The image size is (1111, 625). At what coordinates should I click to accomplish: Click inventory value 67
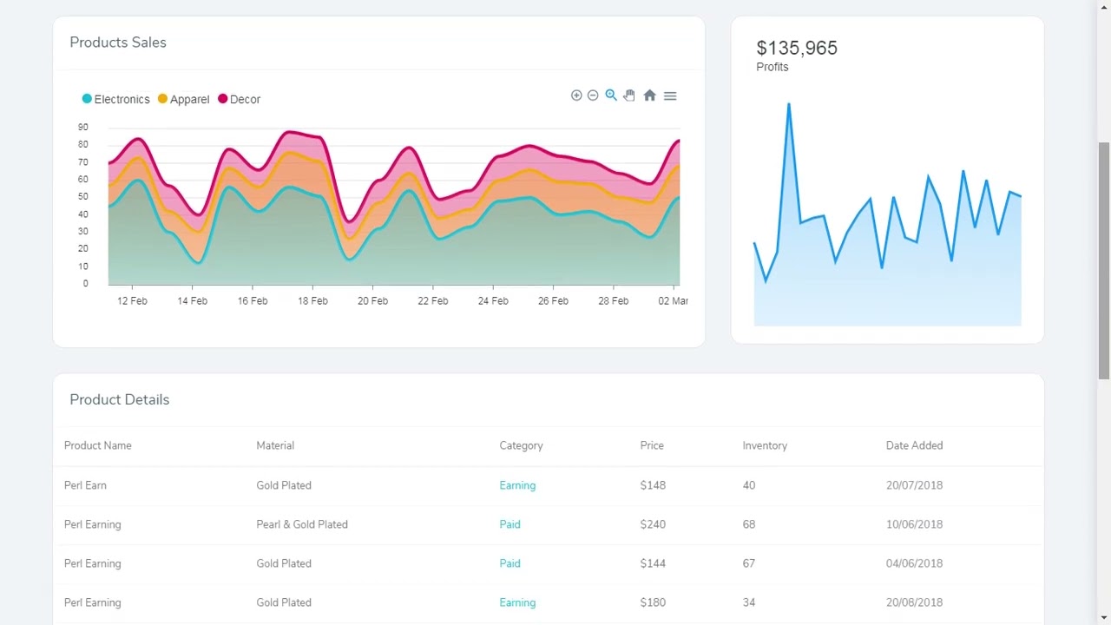(x=749, y=563)
